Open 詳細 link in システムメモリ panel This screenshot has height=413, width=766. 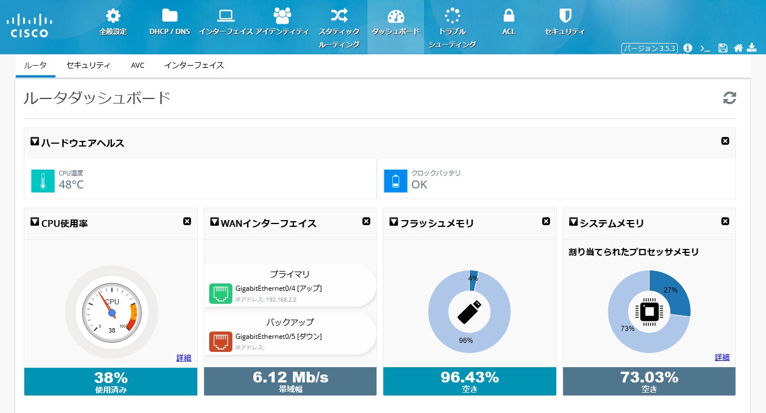[722, 357]
